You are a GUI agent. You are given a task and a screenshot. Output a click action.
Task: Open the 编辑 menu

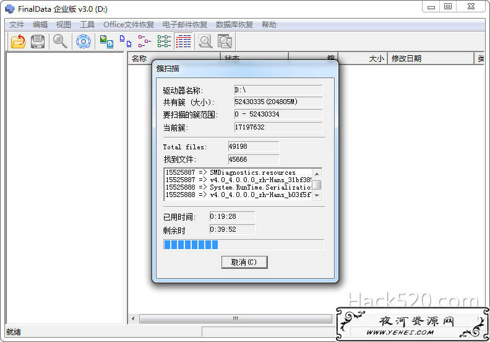pyautogui.click(x=40, y=25)
